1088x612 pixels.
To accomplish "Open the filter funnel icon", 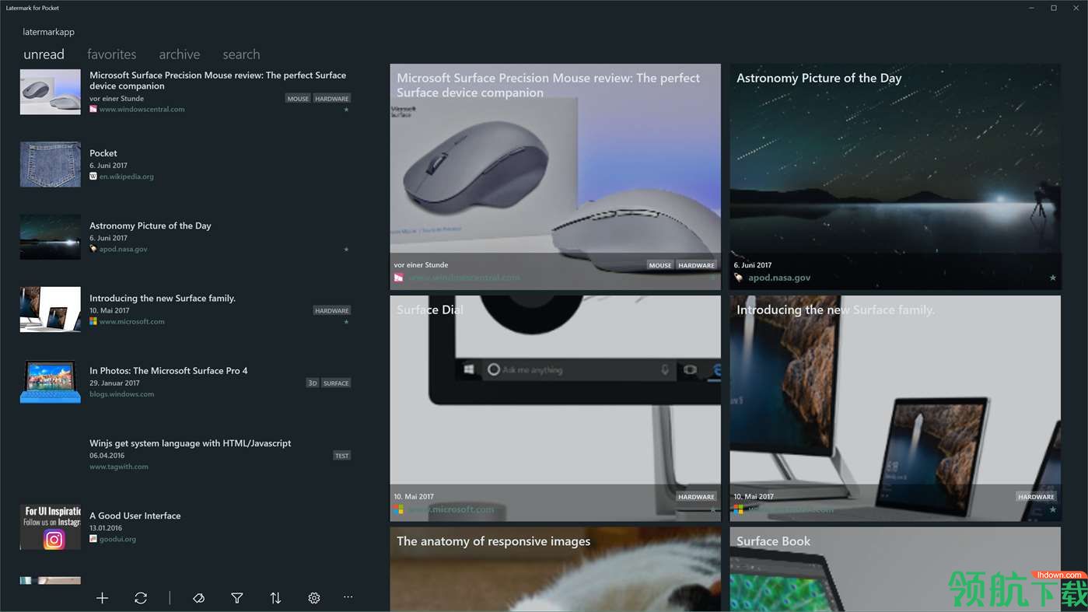I will coord(237,598).
